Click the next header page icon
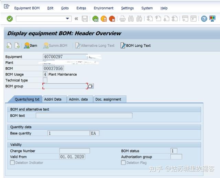The width and height of the screenshot is (220, 178). click(17, 46)
